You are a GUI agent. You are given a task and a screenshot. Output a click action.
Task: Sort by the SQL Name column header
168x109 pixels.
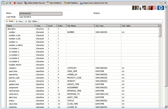coord(80,26)
